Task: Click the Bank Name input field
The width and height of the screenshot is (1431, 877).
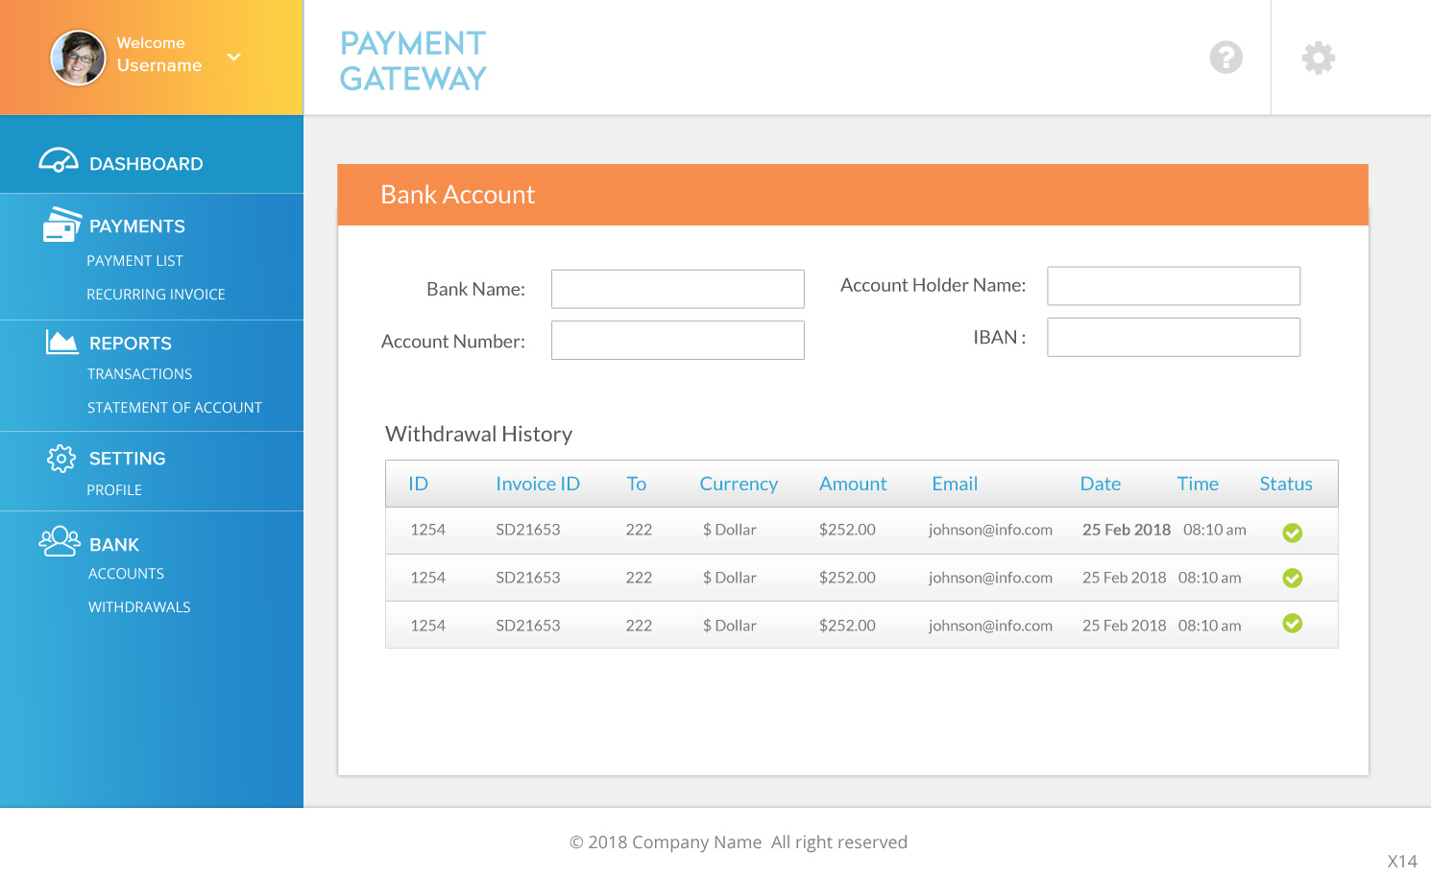Action: (677, 289)
